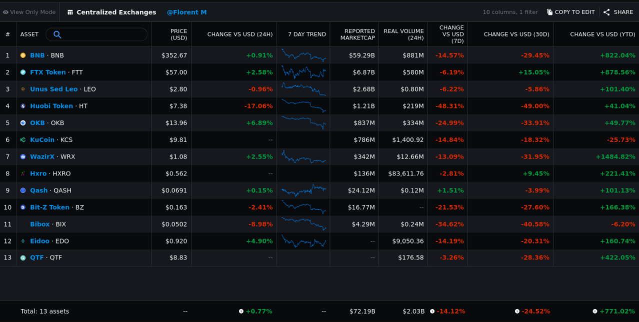Sort by Change vs USD (30D) header
The height and width of the screenshot is (322, 639).
pos(516,34)
